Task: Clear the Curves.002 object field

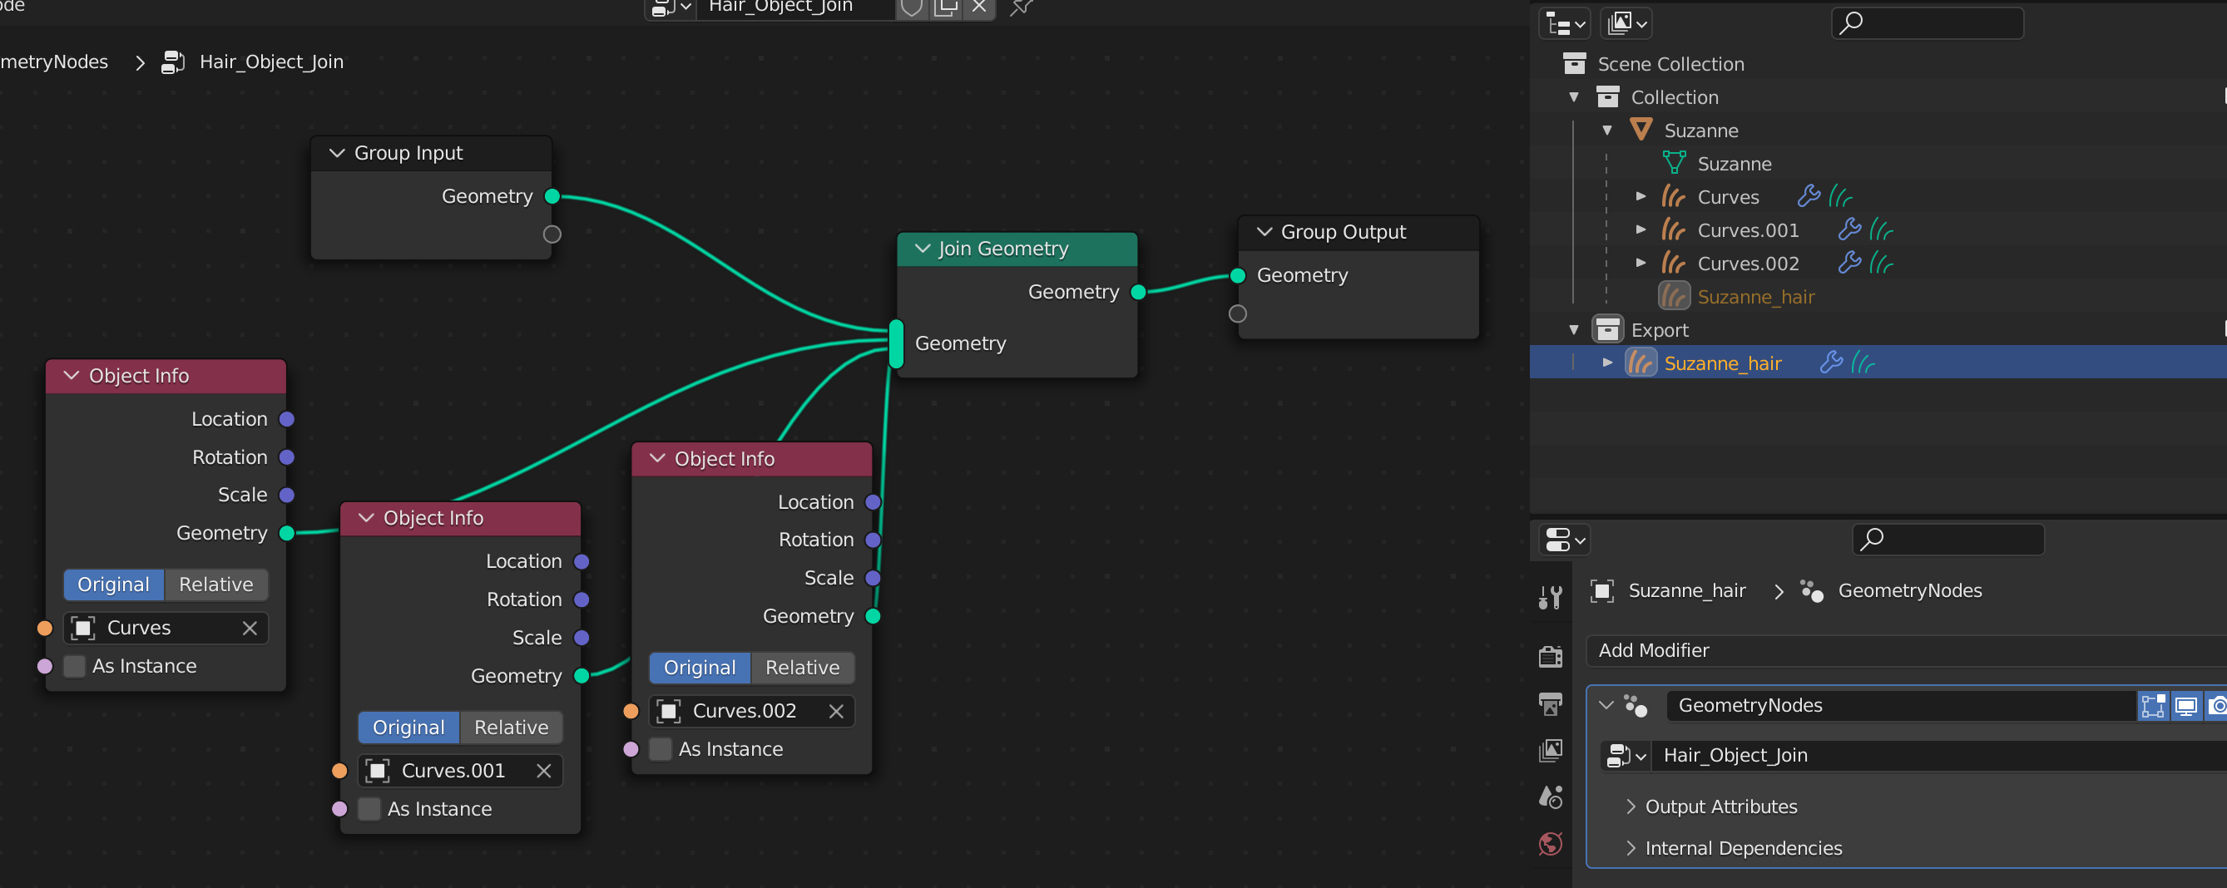Action: pos(836,711)
